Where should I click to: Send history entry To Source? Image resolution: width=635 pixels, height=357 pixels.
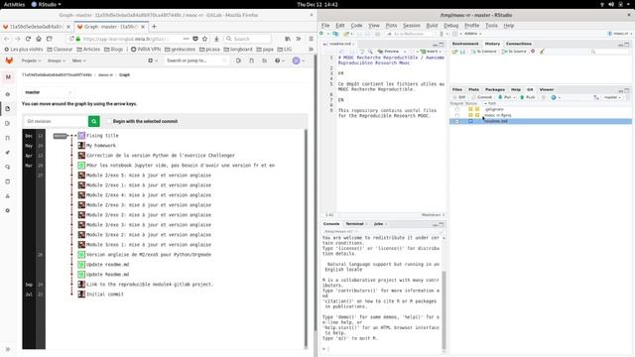coord(514,52)
